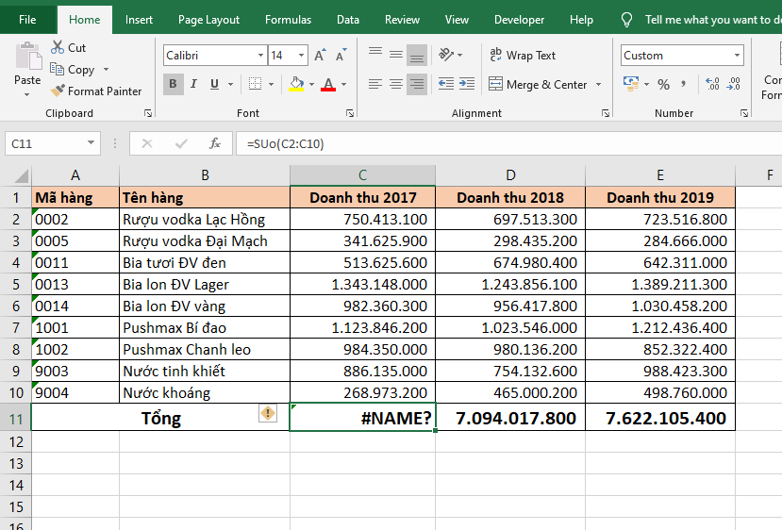Click the Increase Indent icon
This screenshot has height=530, width=782.
[467, 85]
